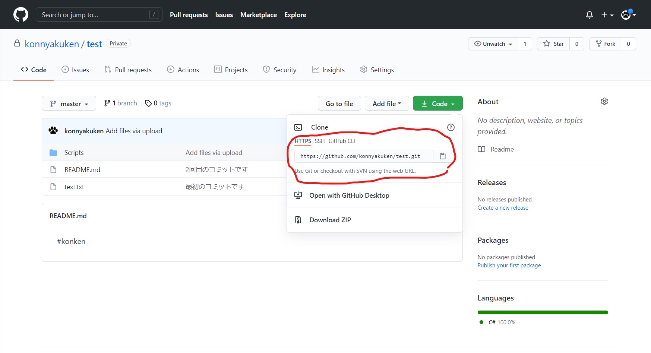651x353 pixels.
Task: Open the notifications bell
Action: coord(590,15)
